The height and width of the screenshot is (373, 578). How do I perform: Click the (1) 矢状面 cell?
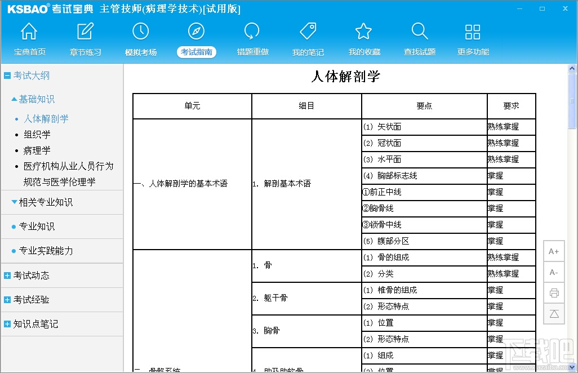pyautogui.click(x=424, y=127)
